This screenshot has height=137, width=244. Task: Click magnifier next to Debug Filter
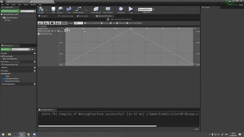coord(154,10)
